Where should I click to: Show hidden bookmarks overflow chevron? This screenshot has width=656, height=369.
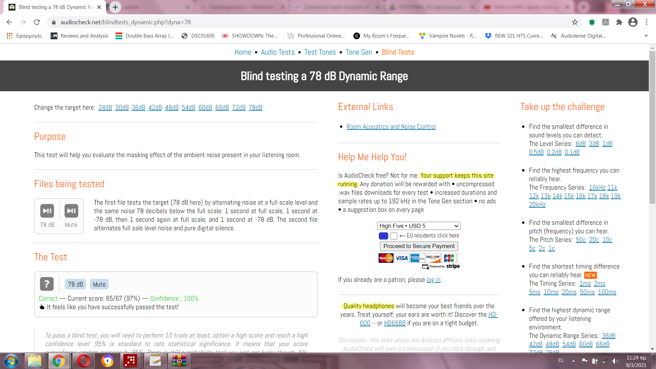pyautogui.click(x=646, y=36)
